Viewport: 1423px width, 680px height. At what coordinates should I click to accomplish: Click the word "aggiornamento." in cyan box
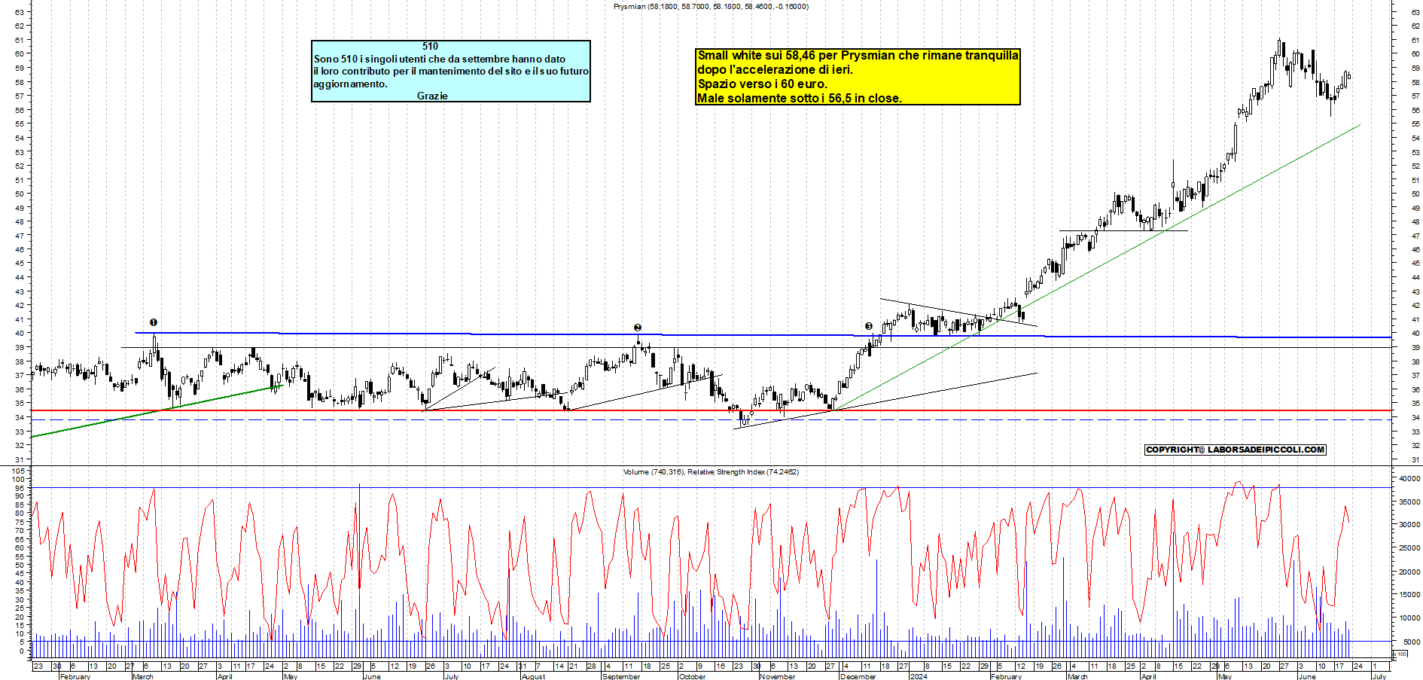click(350, 84)
